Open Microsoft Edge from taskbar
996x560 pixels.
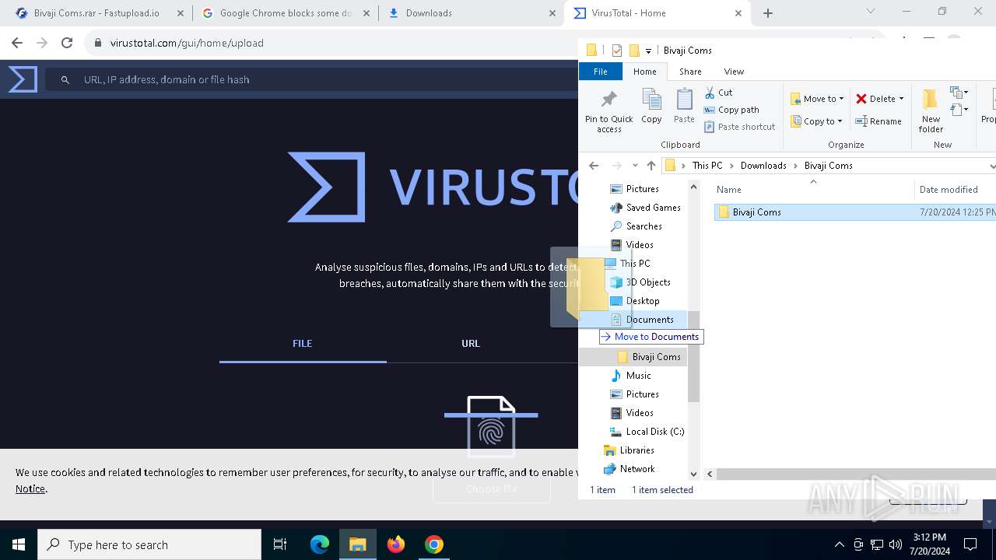[x=320, y=544]
